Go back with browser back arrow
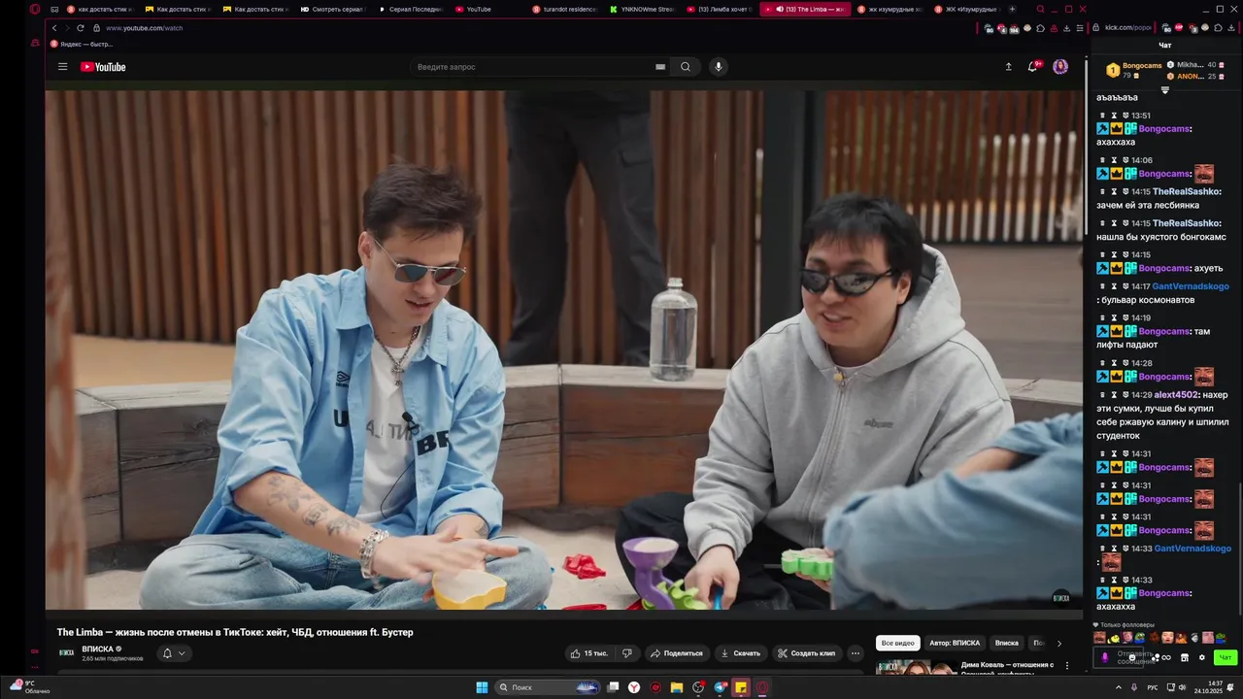The image size is (1243, 699). [54, 28]
